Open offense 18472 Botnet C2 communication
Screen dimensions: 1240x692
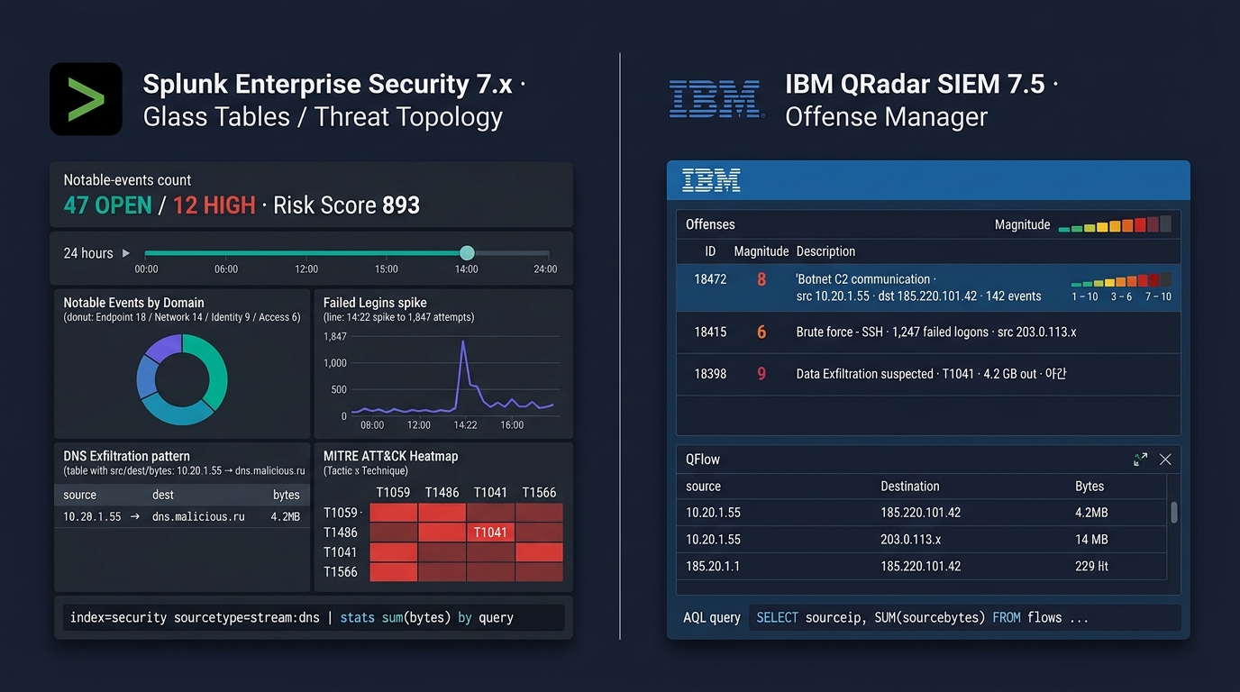928,287
